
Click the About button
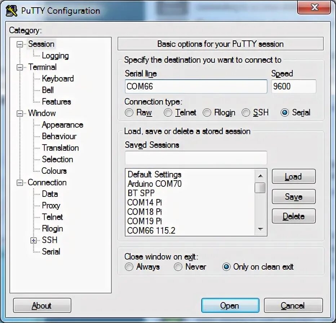(x=42, y=305)
